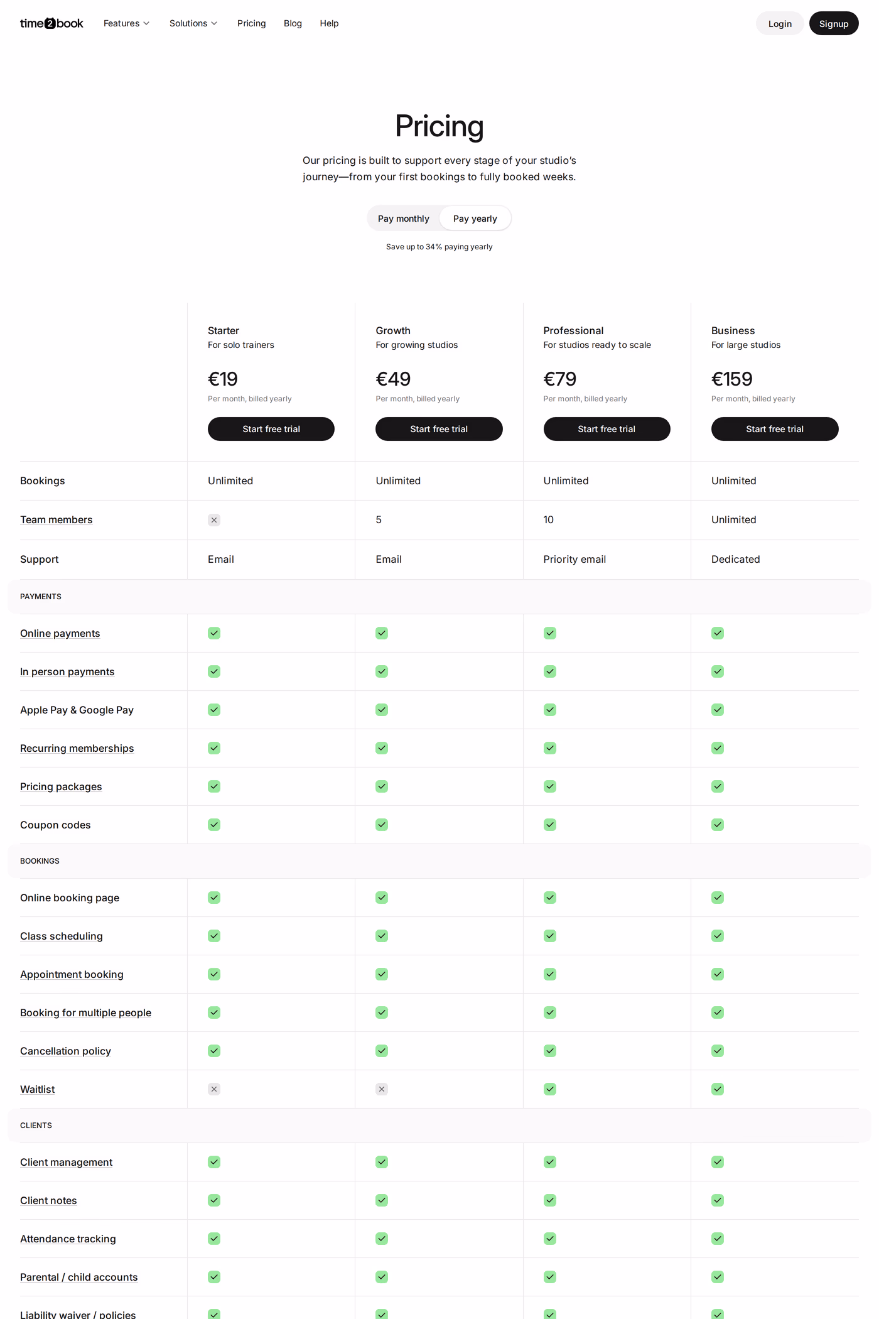879x1319 pixels.
Task: Open the Blog page from navigation
Action: coord(293,23)
